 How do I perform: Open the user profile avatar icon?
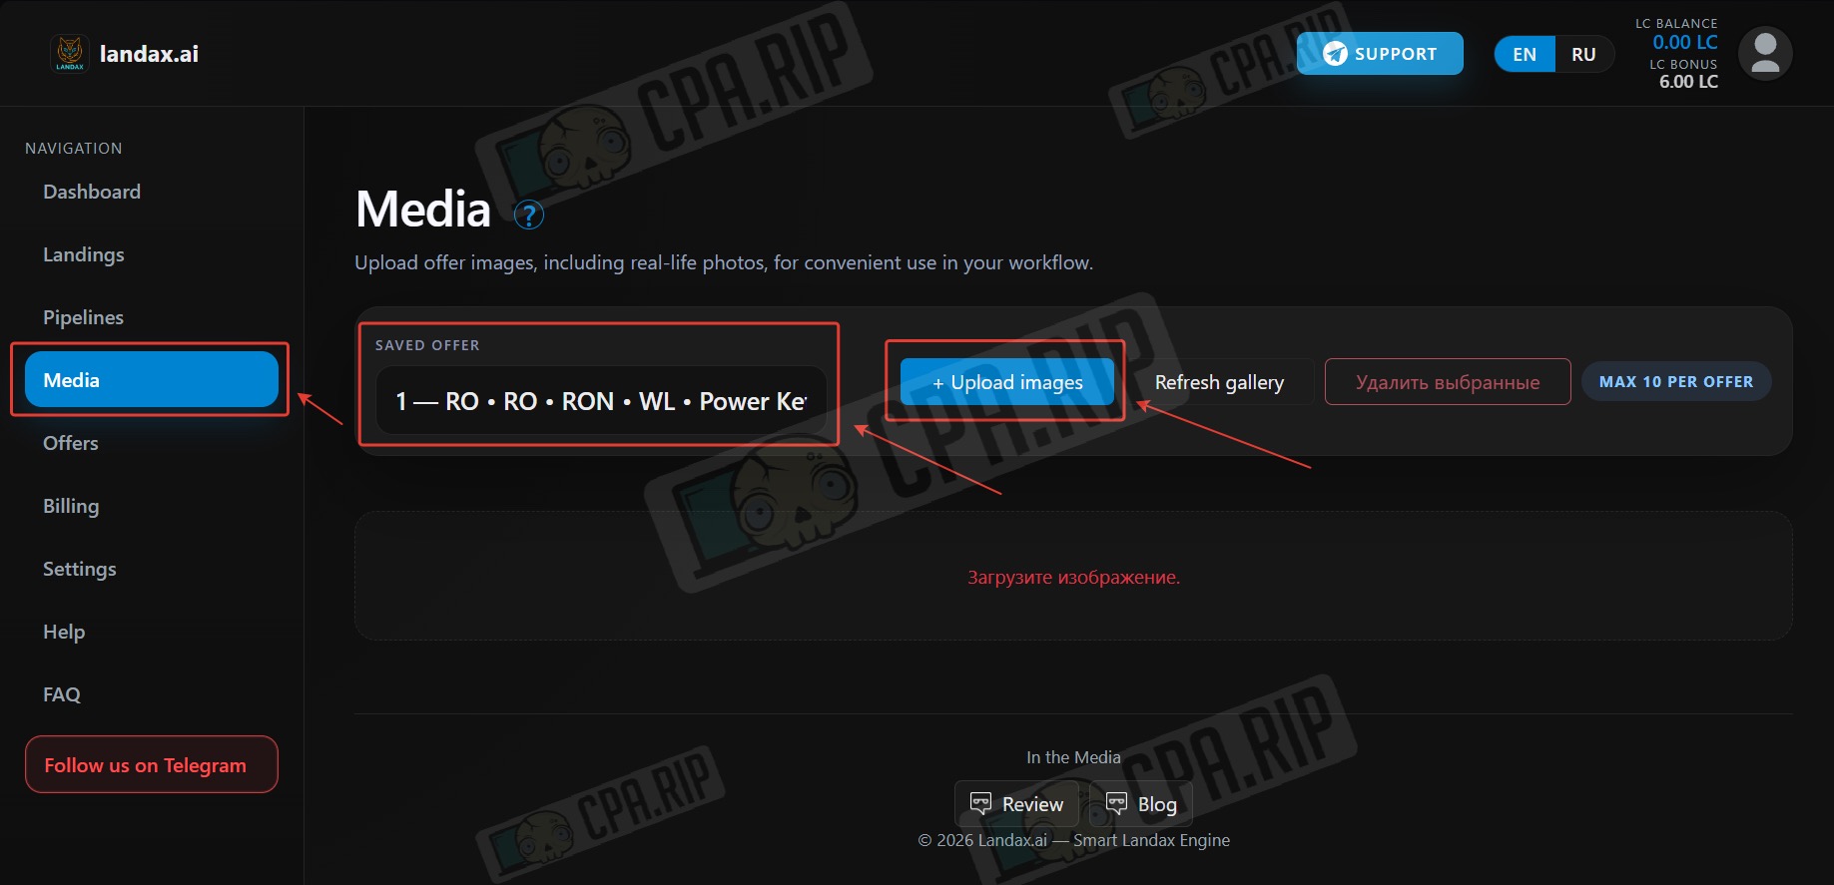[1765, 53]
